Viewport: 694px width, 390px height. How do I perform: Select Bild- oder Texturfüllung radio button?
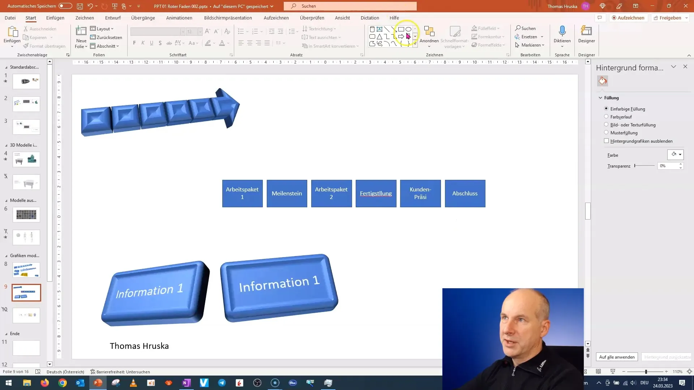[x=606, y=124]
